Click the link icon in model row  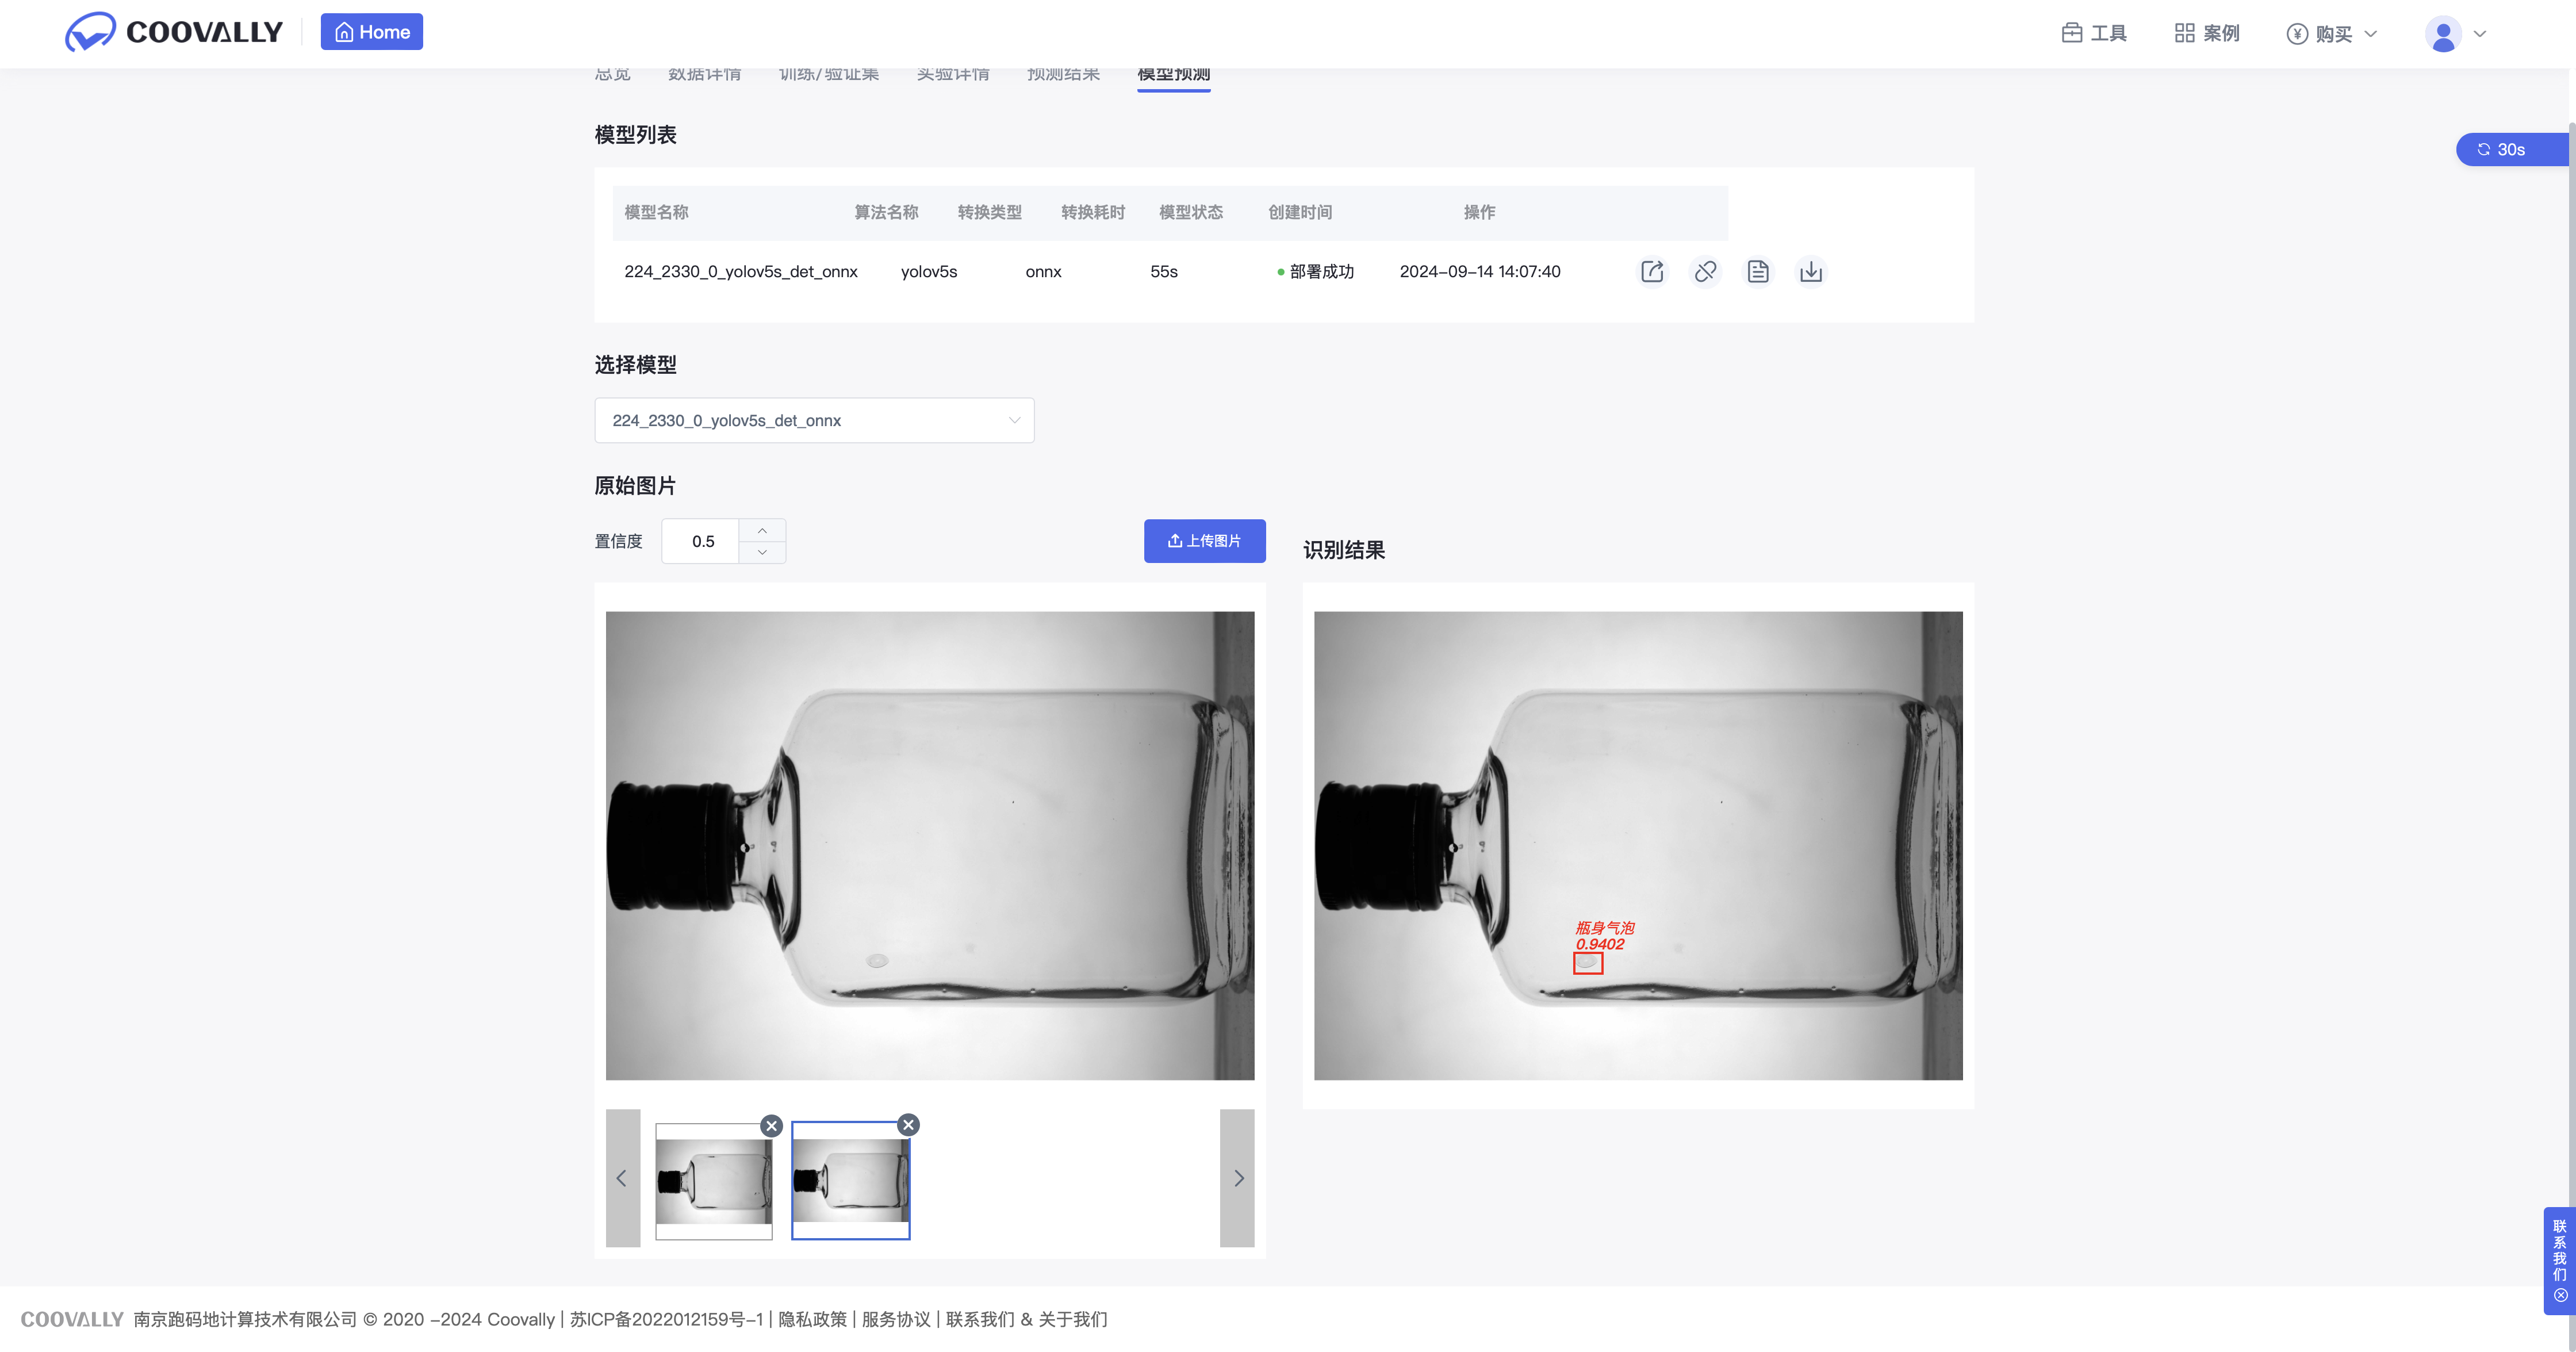pyautogui.click(x=1705, y=271)
